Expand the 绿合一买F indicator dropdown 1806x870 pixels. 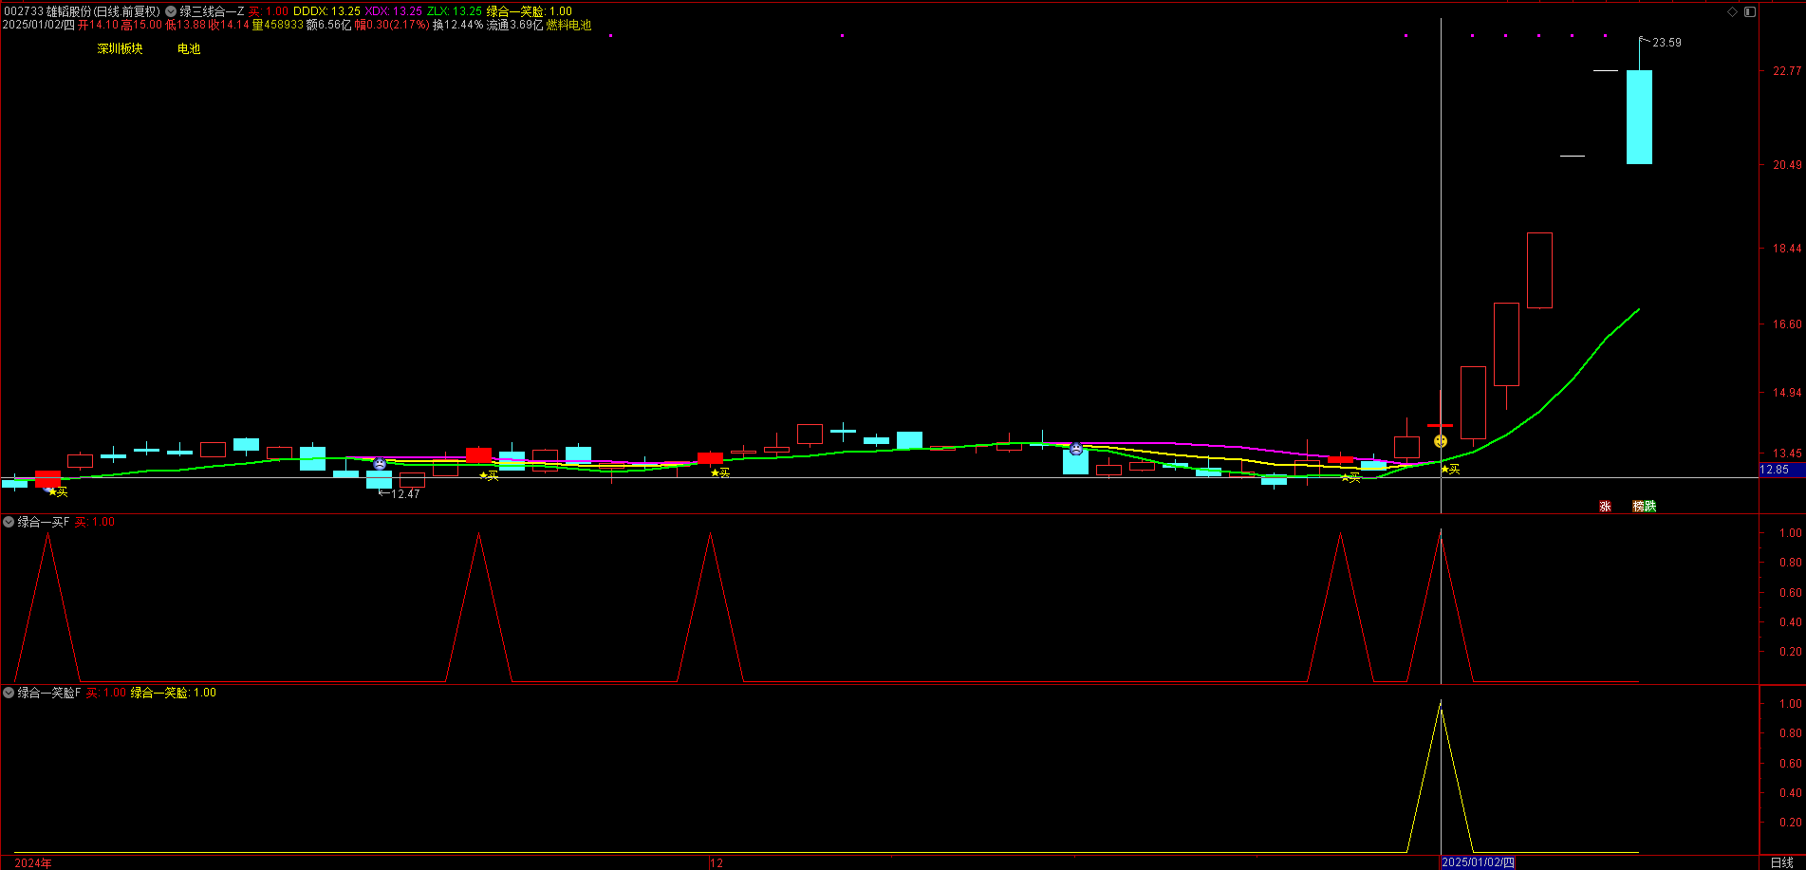(x=9, y=522)
